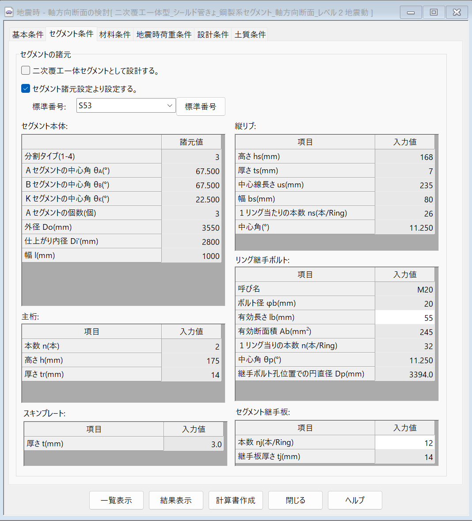
Task: Enable 二次覆工一体セグメントとして設計する checkbox
Action: pos(26,71)
